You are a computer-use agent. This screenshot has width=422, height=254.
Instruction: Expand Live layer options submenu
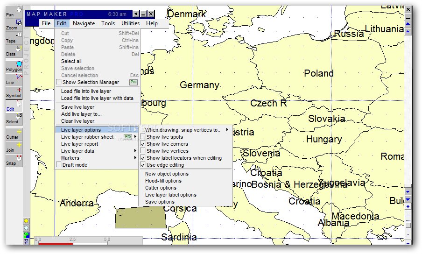click(97, 130)
